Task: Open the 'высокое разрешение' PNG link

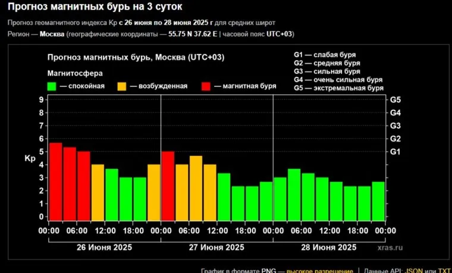Action: pyautogui.click(x=319, y=270)
